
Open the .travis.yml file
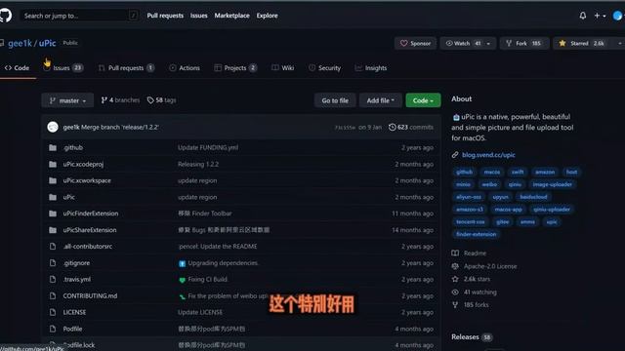pos(76,280)
